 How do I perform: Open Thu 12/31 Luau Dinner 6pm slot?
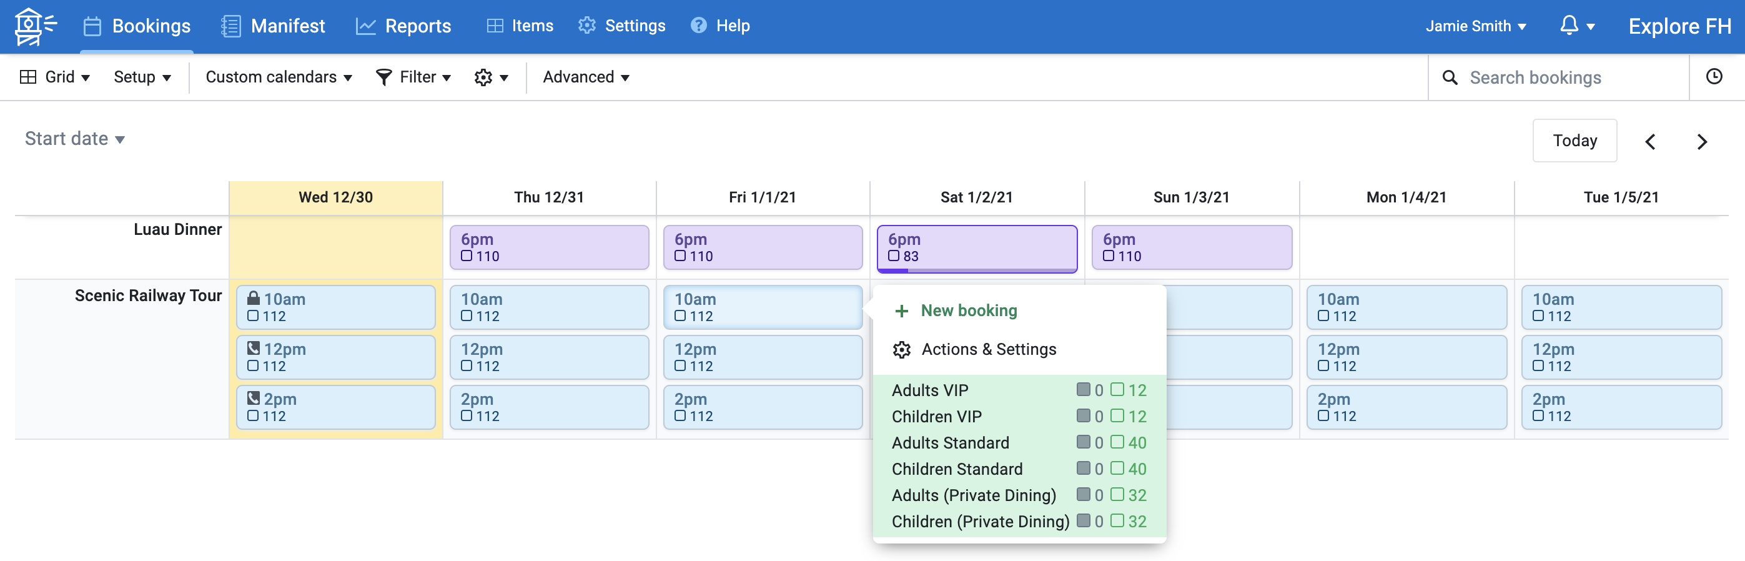(x=550, y=247)
